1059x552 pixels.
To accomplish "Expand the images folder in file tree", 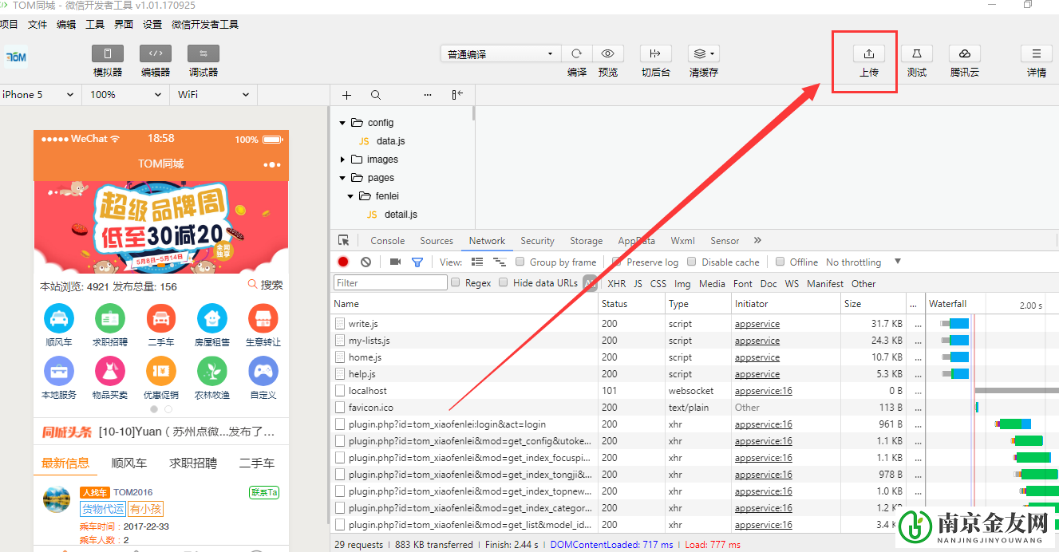I will point(343,160).
